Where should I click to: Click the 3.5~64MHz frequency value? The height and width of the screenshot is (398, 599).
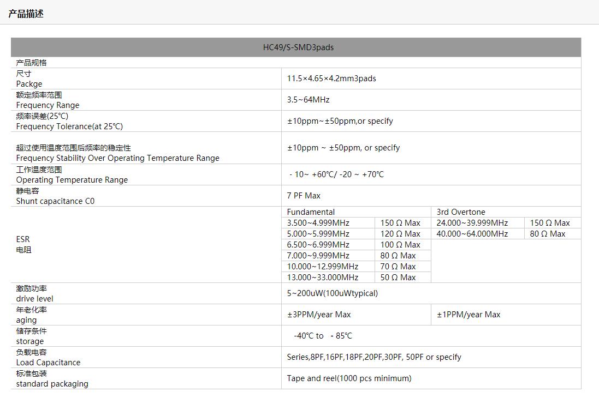pyautogui.click(x=308, y=100)
